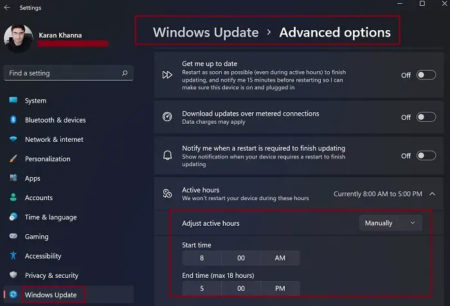450x306 pixels.
Task: Click the search magnifier icon
Action: pyautogui.click(x=125, y=73)
